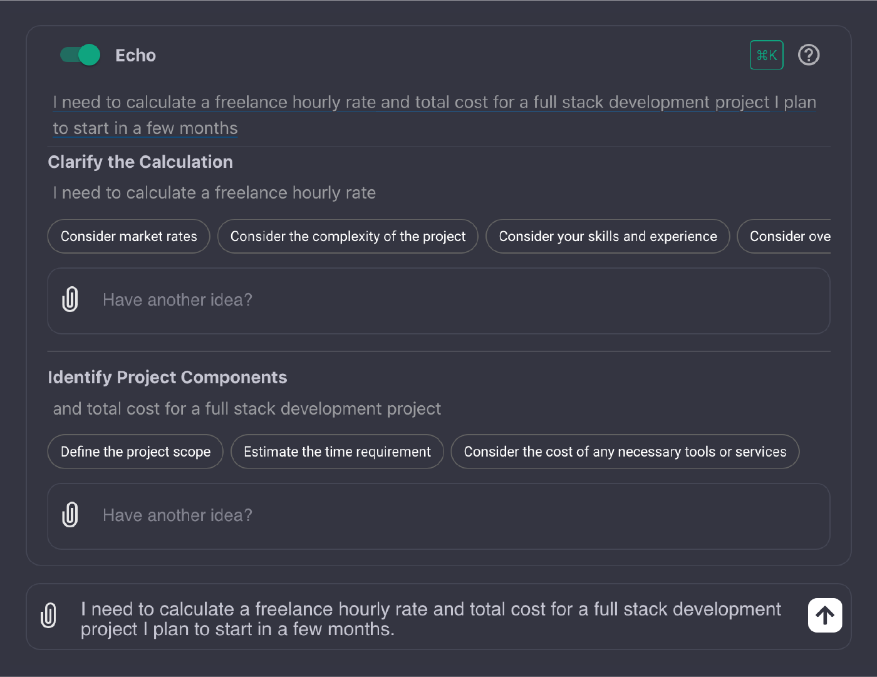Focus the first "Have another idea?" field

(438, 300)
